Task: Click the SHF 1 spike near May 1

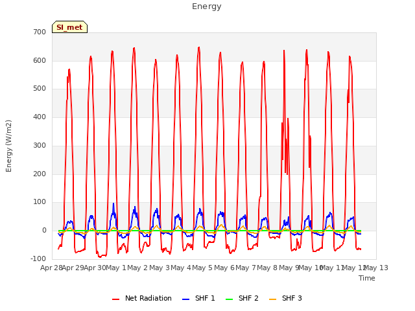Action: tap(113, 203)
